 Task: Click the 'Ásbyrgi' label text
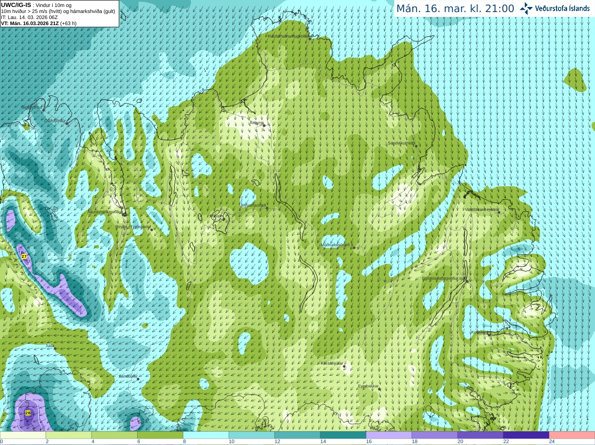(256, 123)
